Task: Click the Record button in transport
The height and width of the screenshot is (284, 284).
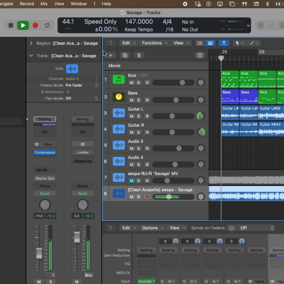Action: tap(35, 26)
